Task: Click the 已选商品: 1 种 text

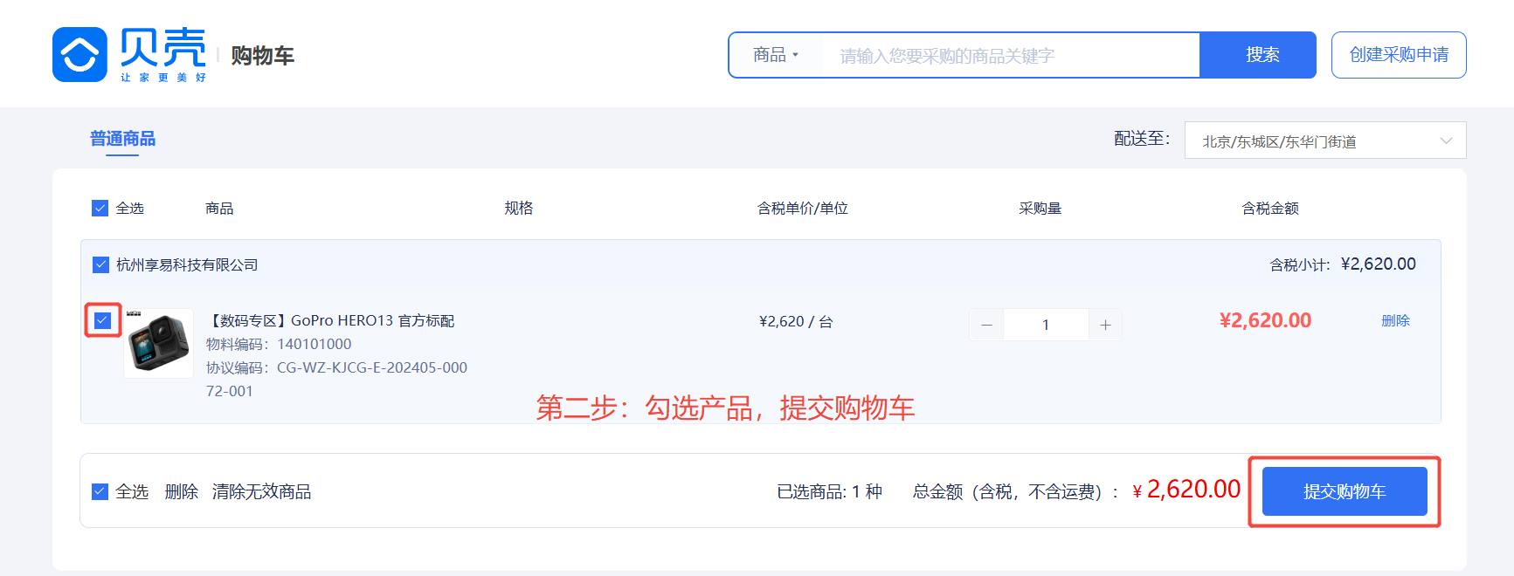Action: click(x=829, y=491)
